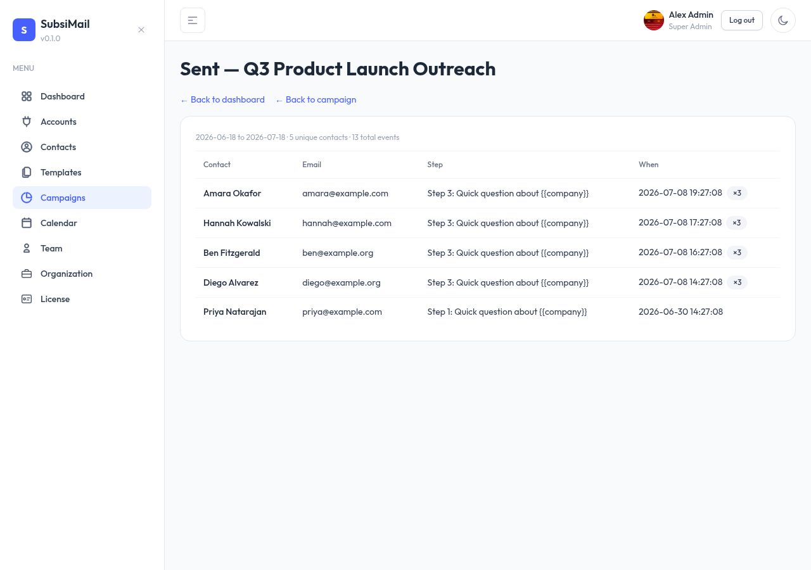Collapse sidebar with hamburger menu button
811x570 pixels.
pyautogui.click(x=193, y=20)
